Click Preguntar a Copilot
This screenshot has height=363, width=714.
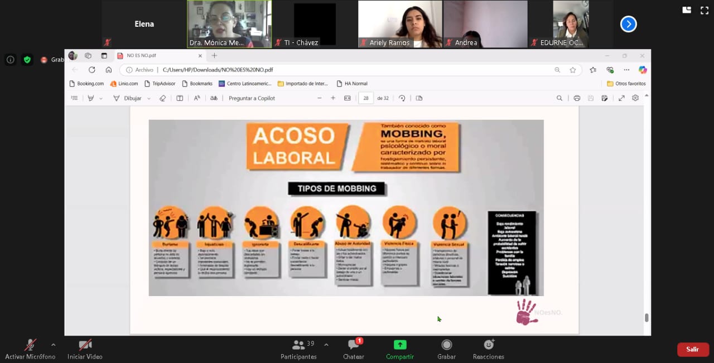(252, 98)
